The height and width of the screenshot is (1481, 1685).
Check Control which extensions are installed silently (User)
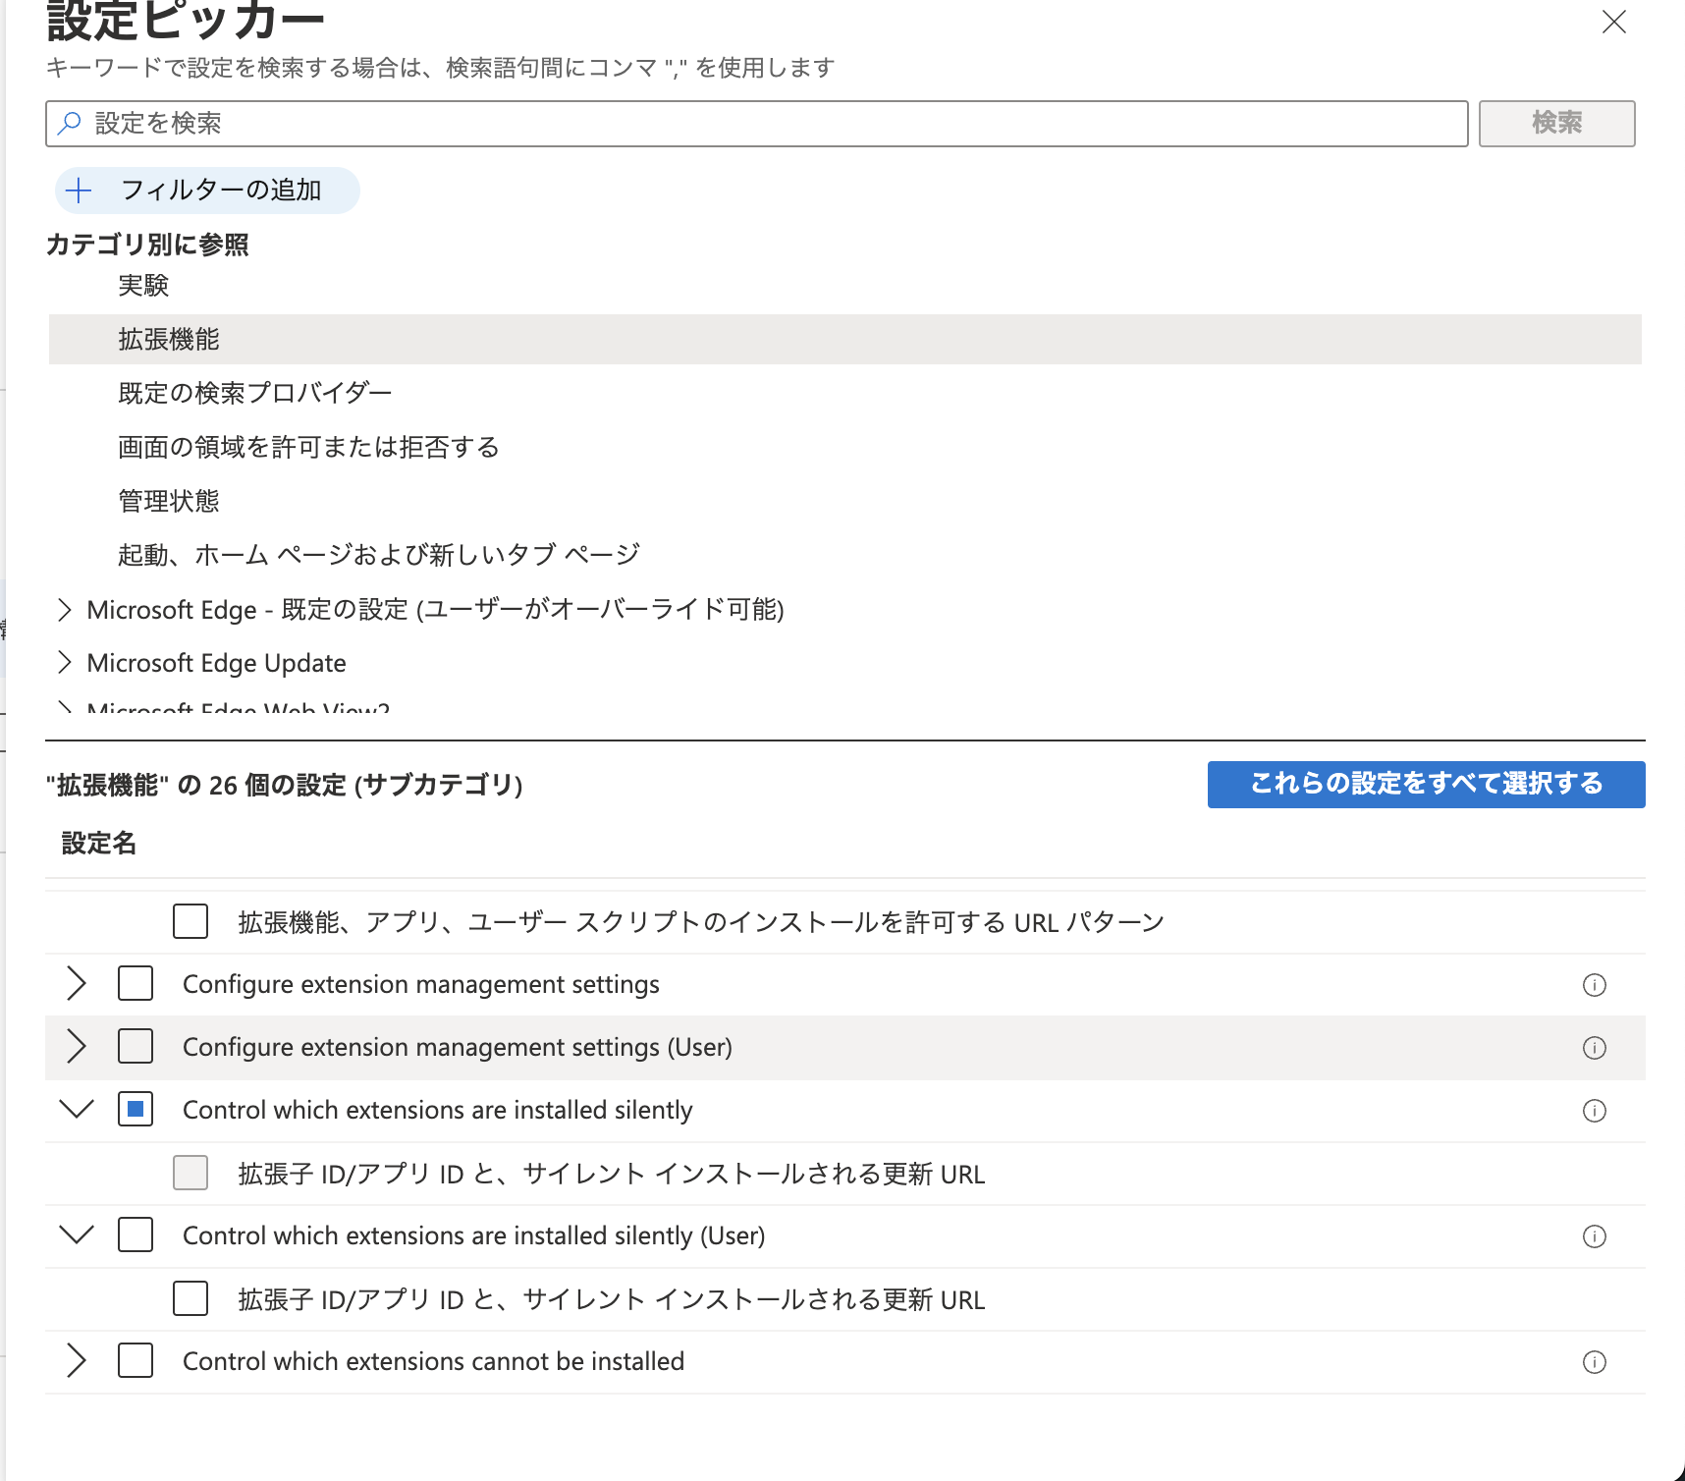tap(136, 1234)
